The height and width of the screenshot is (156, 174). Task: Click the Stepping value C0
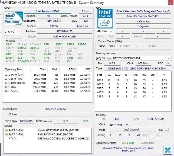tap(48, 16)
